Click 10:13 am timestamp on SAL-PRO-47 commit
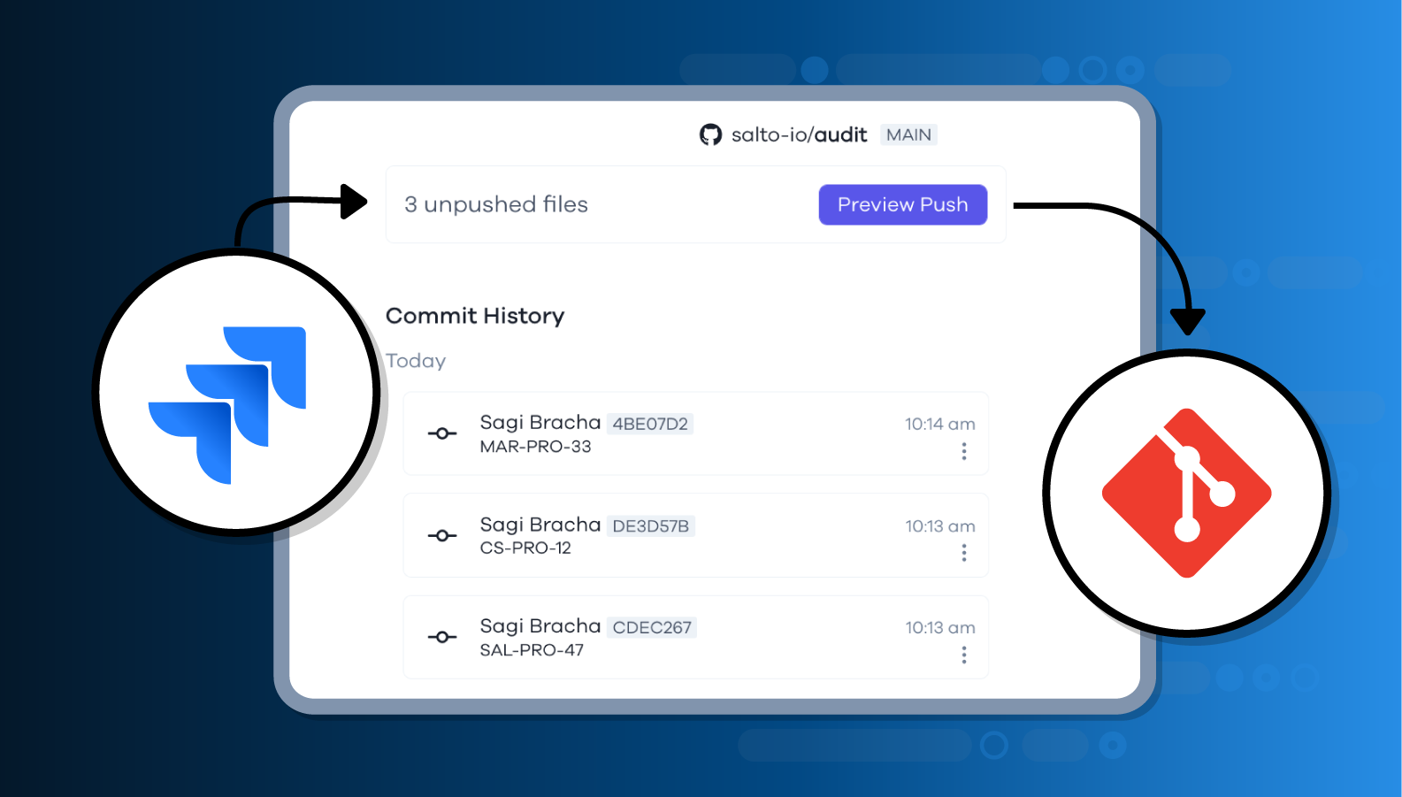Image resolution: width=1402 pixels, height=797 pixels. tap(939, 628)
